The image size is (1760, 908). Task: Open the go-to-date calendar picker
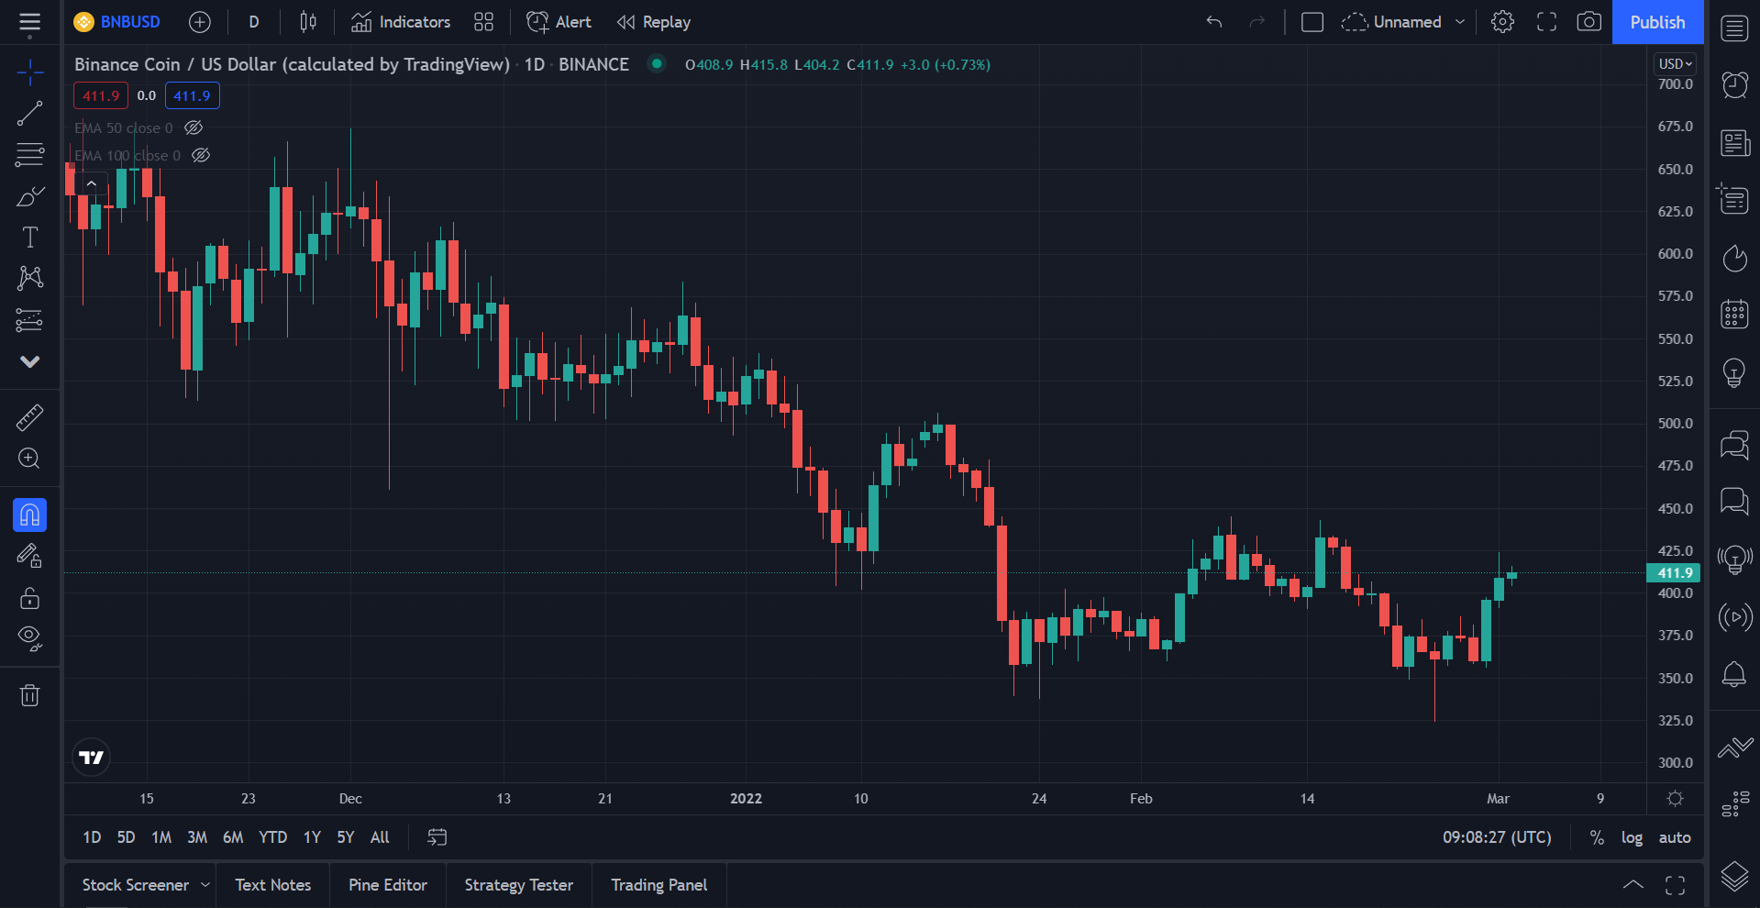coord(437,837)
